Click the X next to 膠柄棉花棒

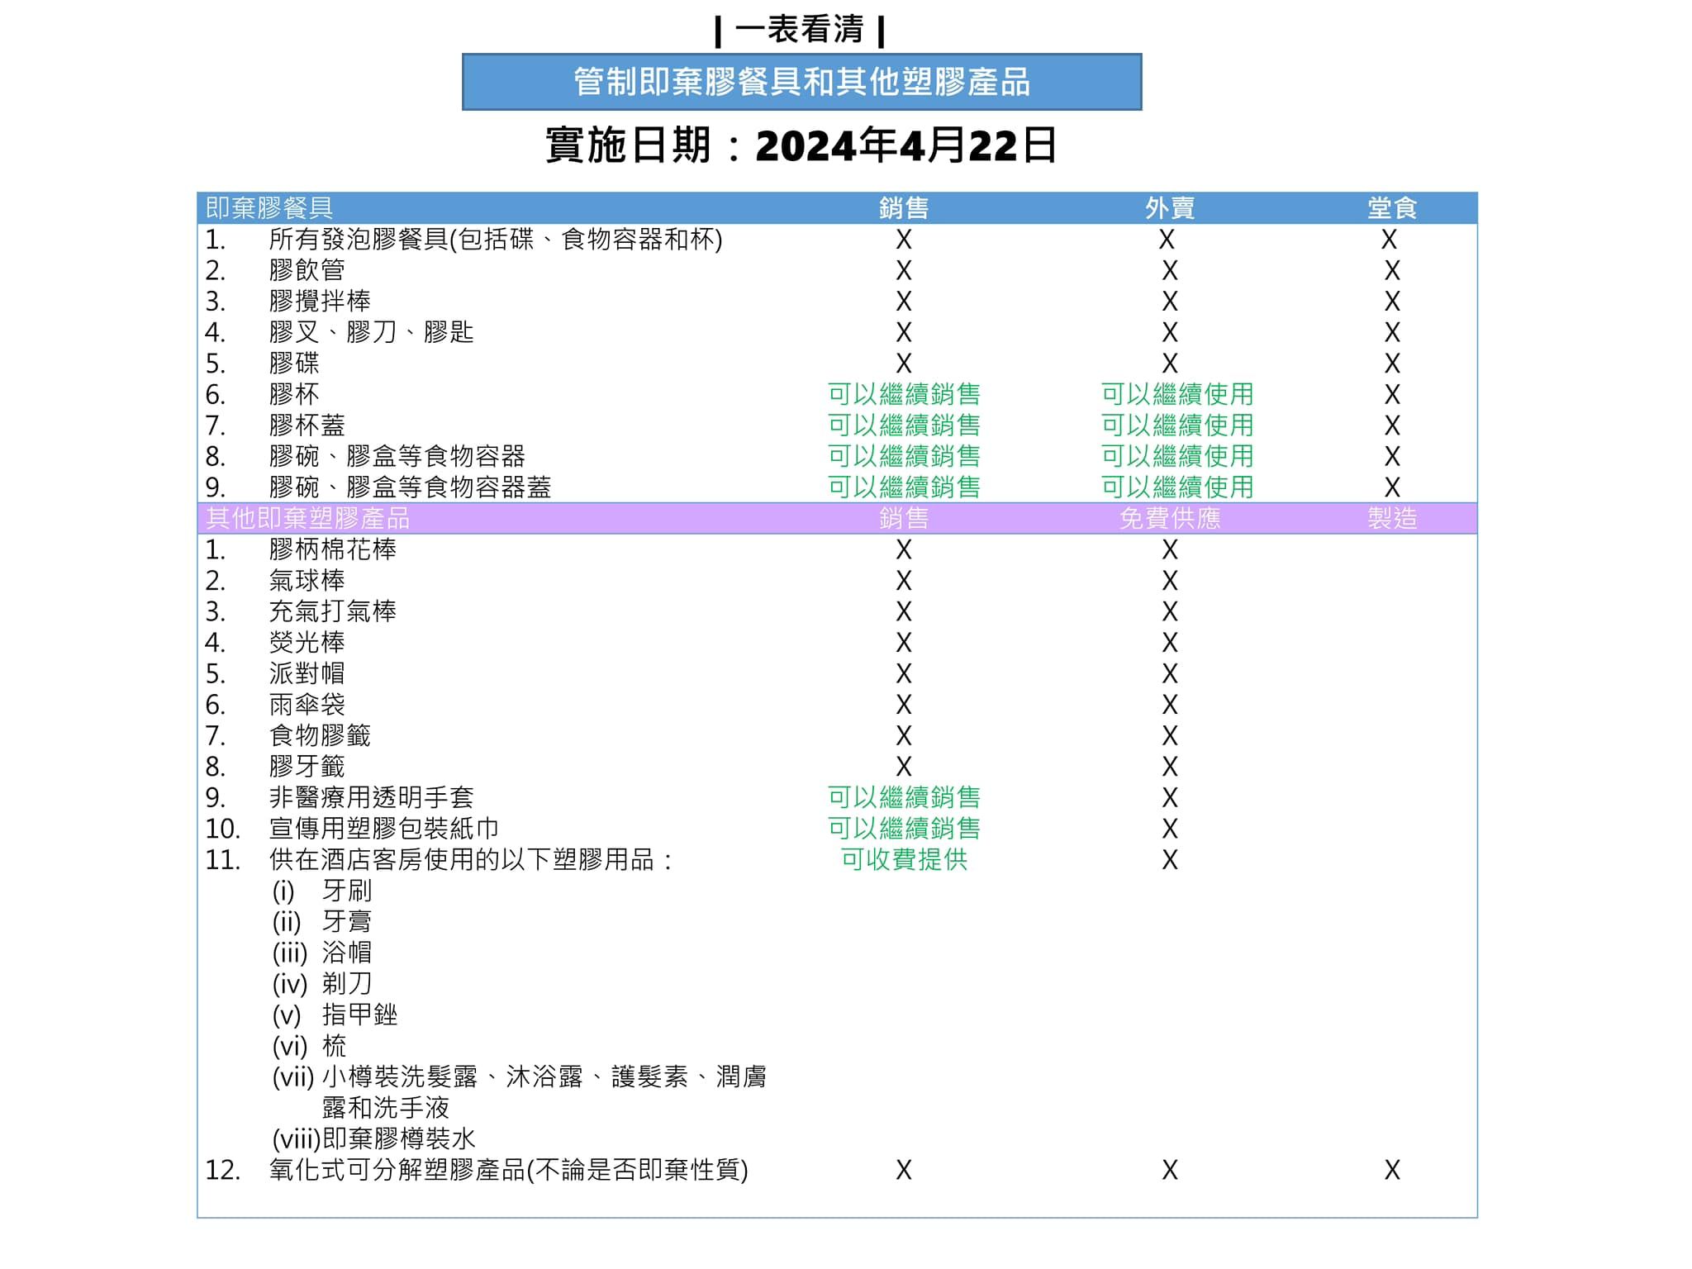[903, 549]
